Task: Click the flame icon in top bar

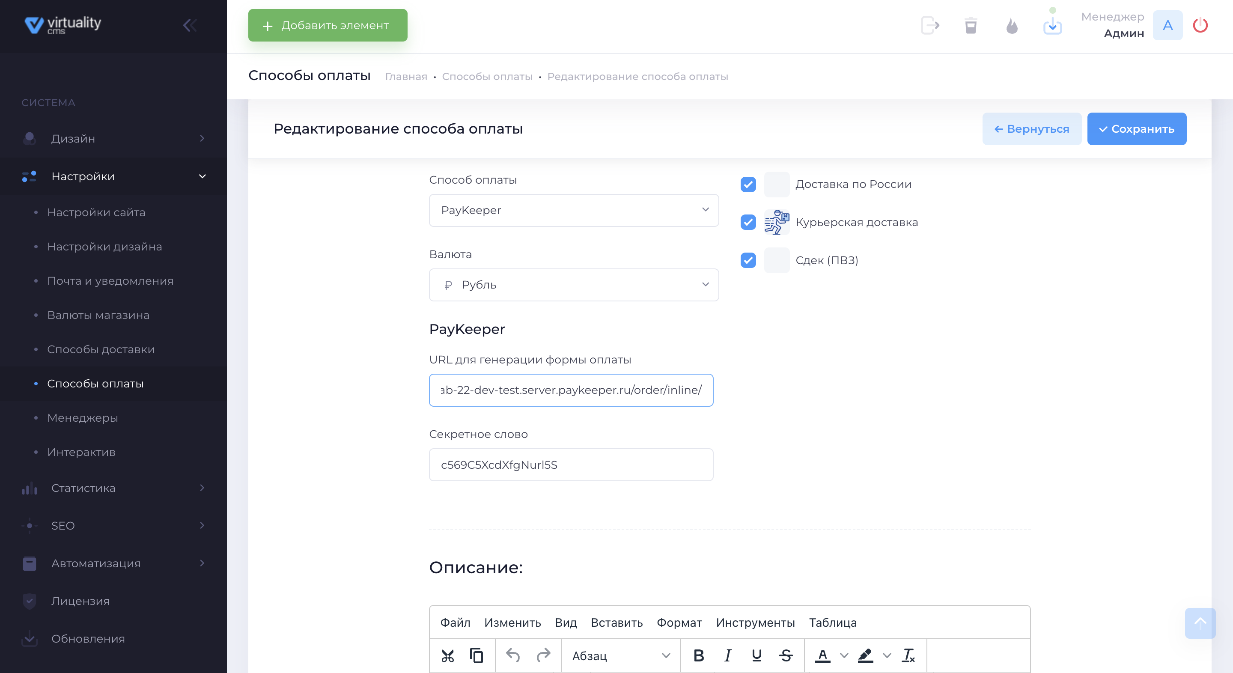Action: [1011, 25]
